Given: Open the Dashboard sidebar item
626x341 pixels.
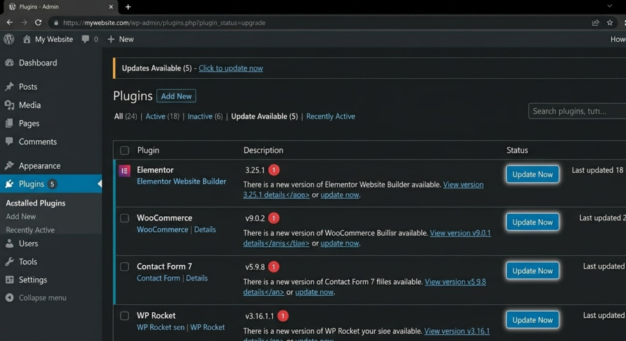Looking at the screenshot, I should (37, 63).
